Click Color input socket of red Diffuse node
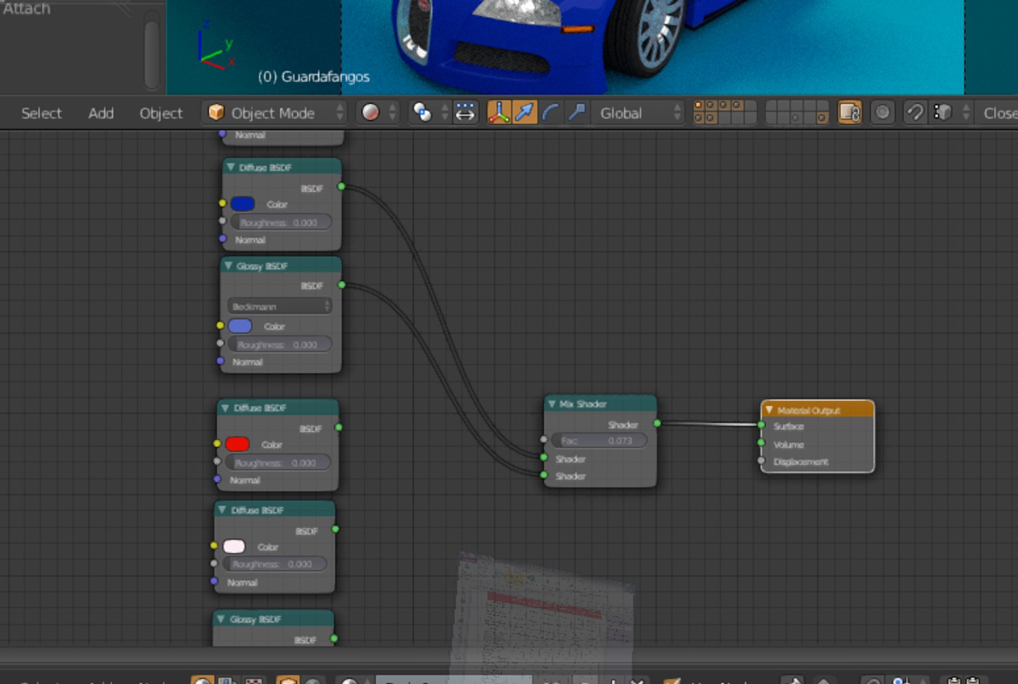The image size is (1018, 684). pyautogui.click(x=217, y=443)
